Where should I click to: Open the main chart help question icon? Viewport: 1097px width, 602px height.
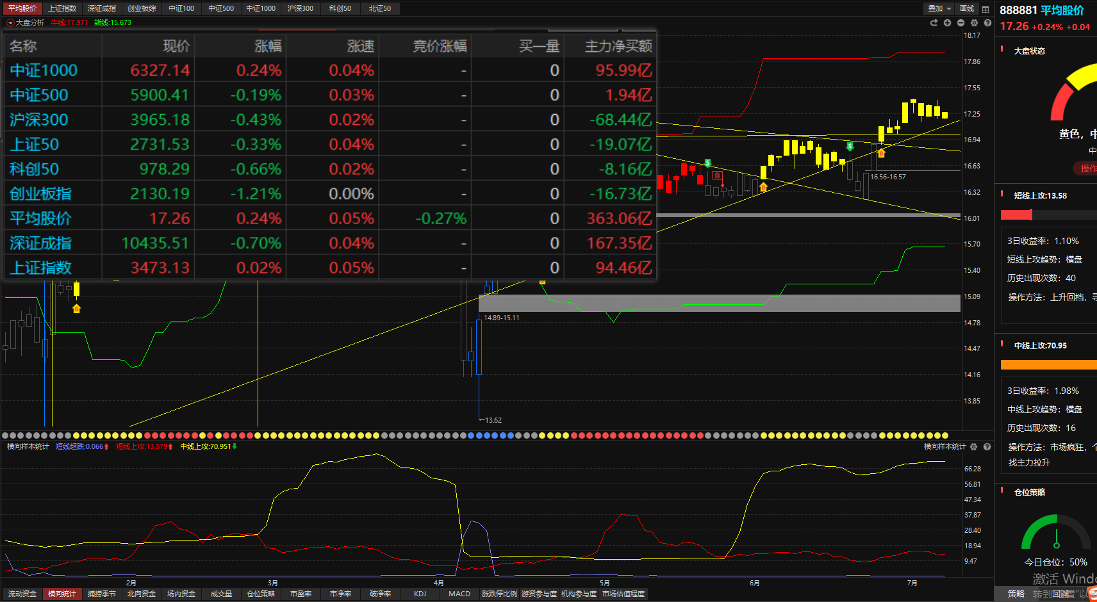(x=987, y=22)
